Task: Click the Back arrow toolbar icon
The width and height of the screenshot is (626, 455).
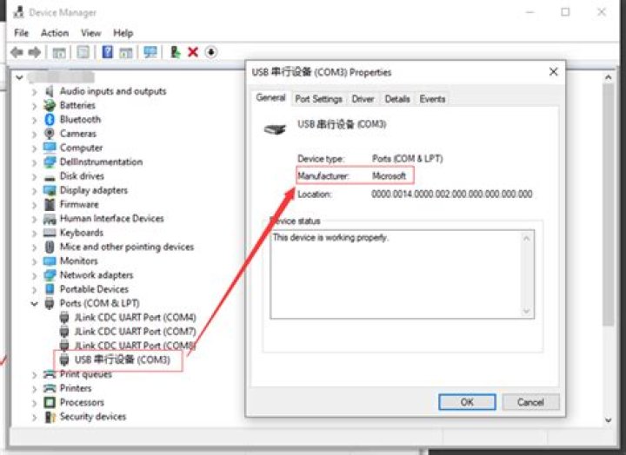Action: click(x=17, y=52)
